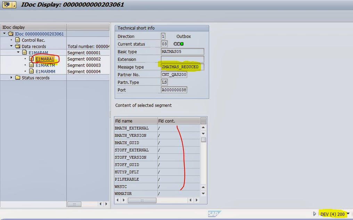Click the table settings icon above scrollbar
This screenshot has height=220, width=353.
203,121
